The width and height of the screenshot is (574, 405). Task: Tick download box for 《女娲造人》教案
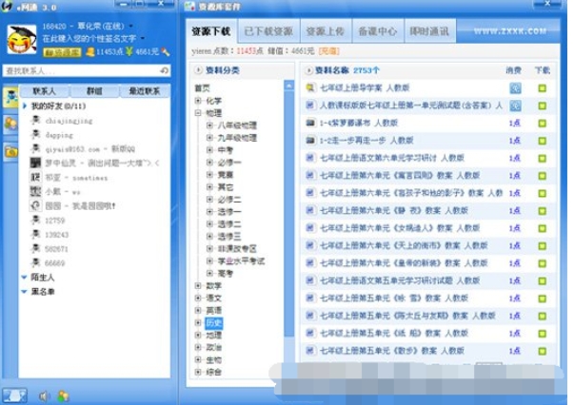(x=543, y=228)
